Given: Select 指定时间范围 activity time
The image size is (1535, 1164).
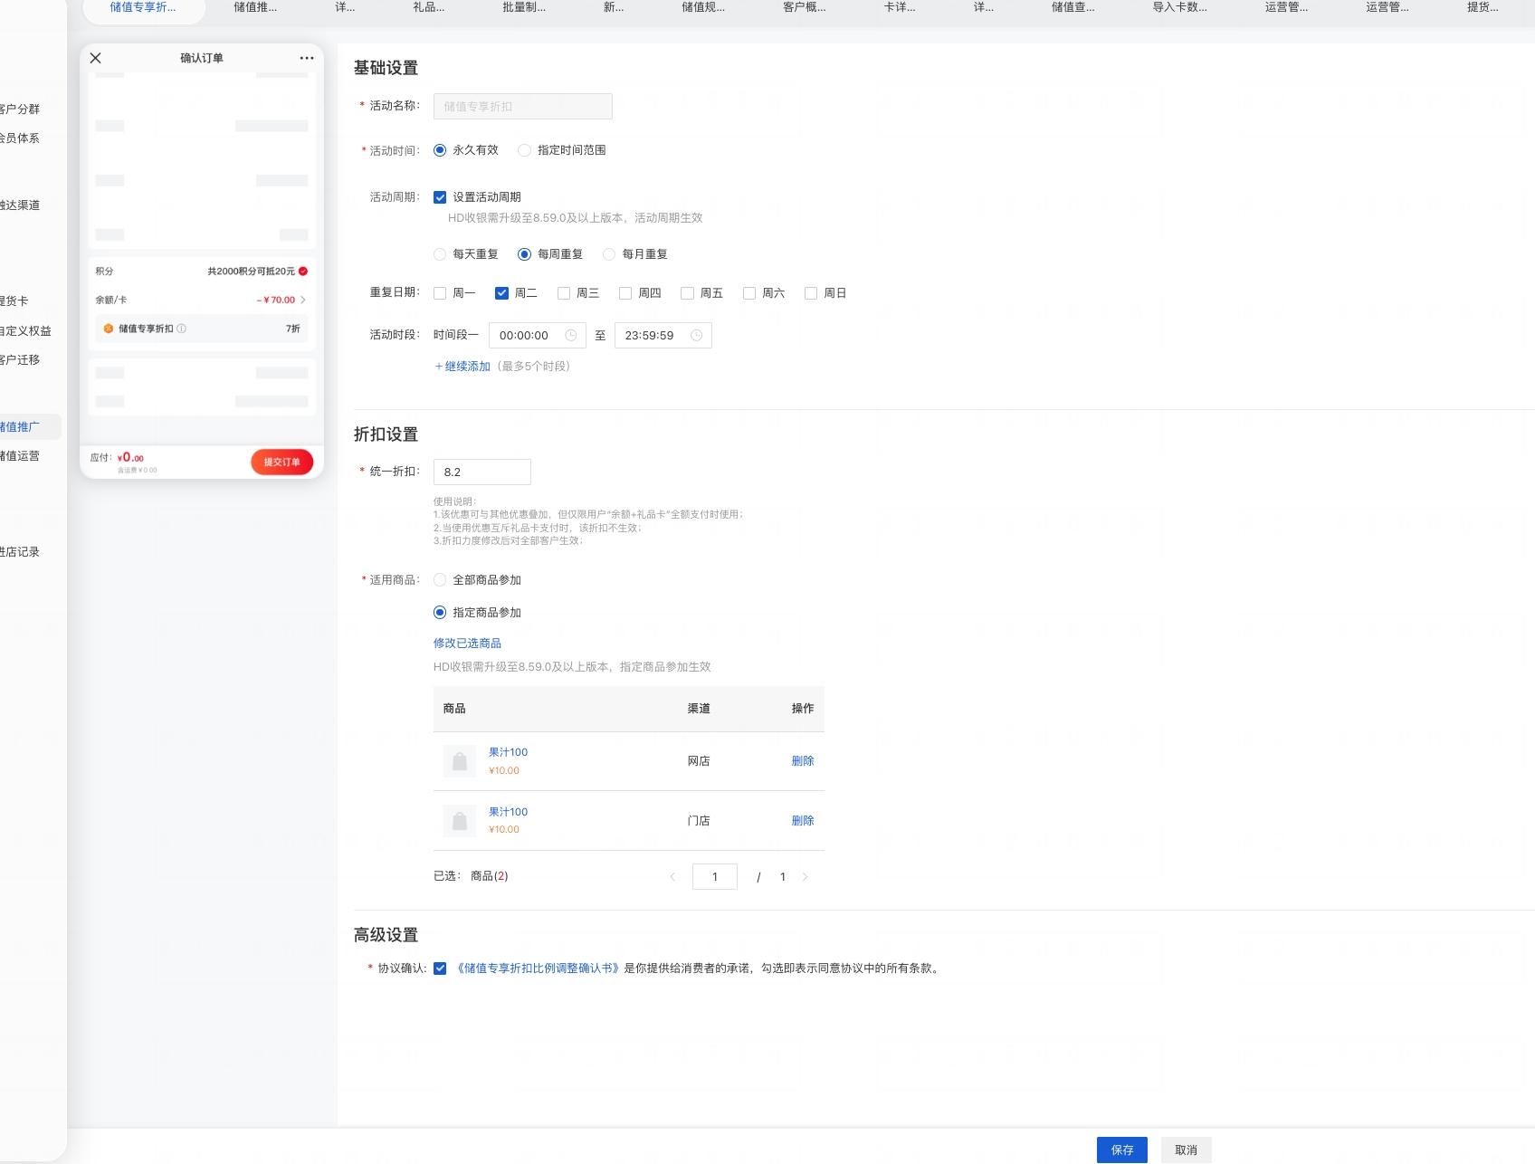Looking at the screenshot, I should (524, 150).
